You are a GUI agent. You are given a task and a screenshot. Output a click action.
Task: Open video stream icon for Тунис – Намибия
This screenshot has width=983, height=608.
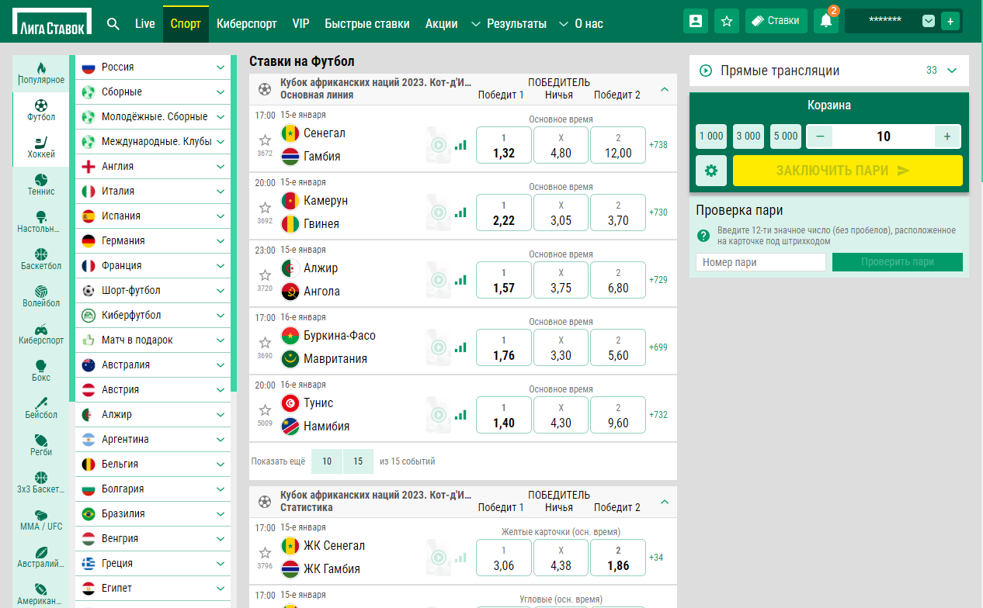(439, 414)
